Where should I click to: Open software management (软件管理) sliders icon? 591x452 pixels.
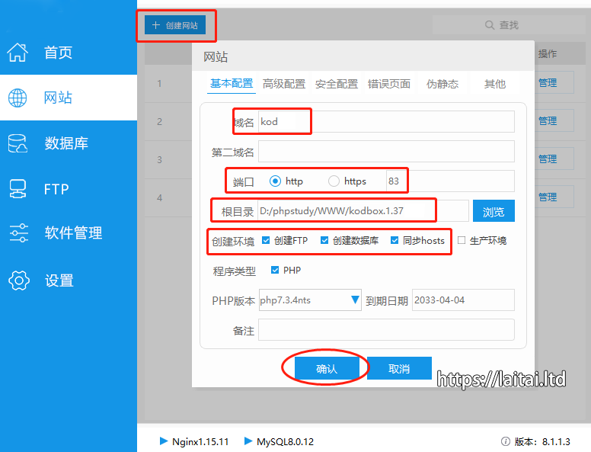point(18,233)
